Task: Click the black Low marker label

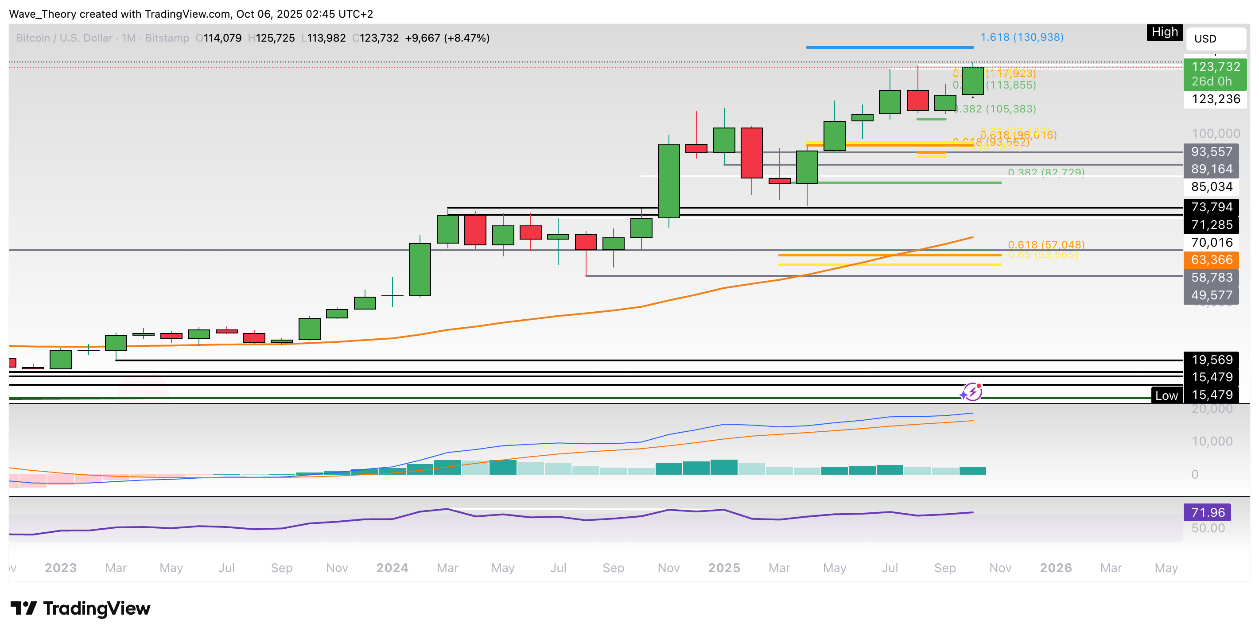Action: pos(1167,395)
